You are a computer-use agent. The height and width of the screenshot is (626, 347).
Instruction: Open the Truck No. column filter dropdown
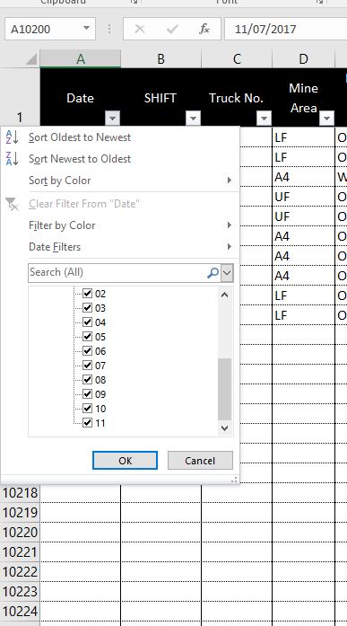264,119
